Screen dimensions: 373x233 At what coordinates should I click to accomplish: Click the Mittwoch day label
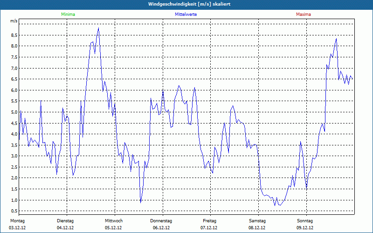(114, 221)
